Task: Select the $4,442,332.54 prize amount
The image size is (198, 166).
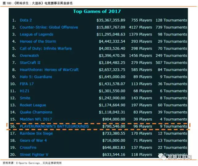Action: 112,41
